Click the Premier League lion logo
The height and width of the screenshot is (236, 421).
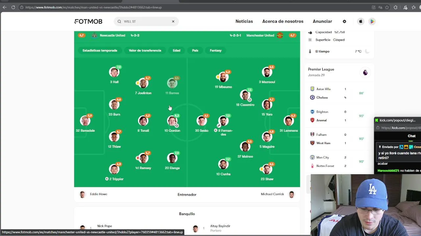(365, 72)
